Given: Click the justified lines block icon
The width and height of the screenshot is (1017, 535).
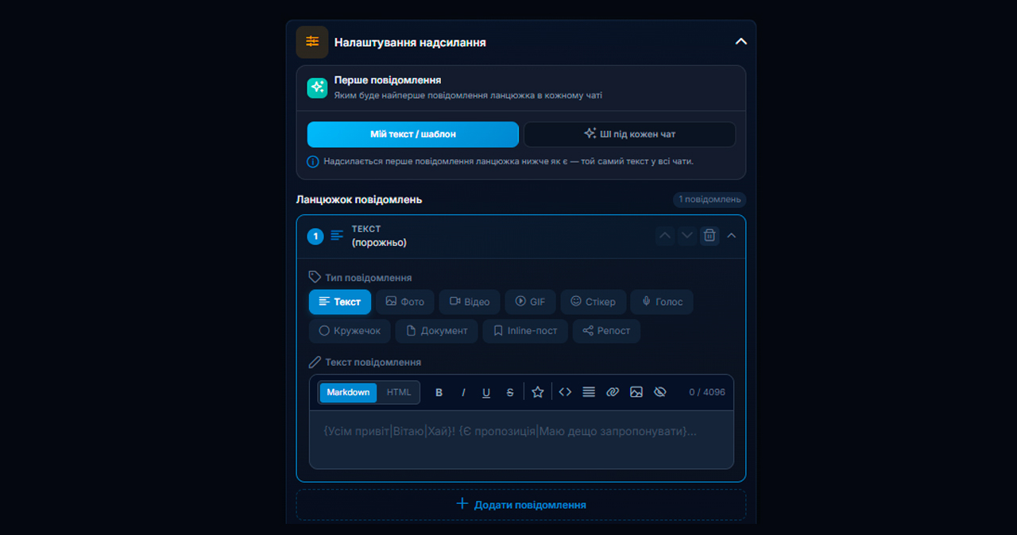Looking at the screenshot, I should (589, 392).
